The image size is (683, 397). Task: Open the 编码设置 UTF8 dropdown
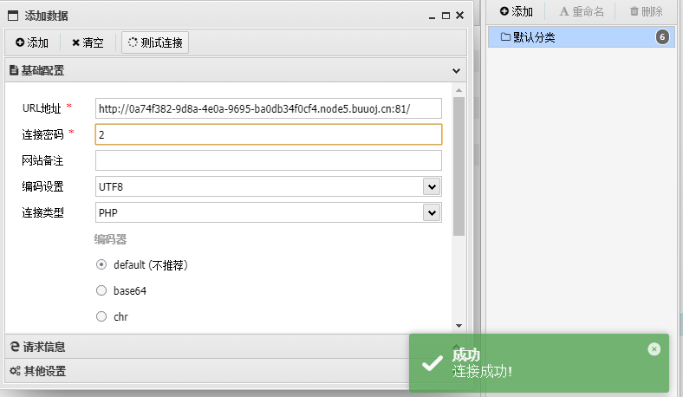(x=432, y=186)
